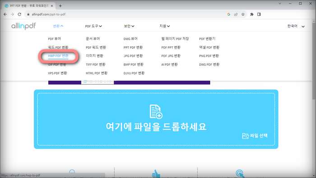Click the pointer click icon at the bottom right
This screenshot has width=316, height=178.
coord(240,174)
